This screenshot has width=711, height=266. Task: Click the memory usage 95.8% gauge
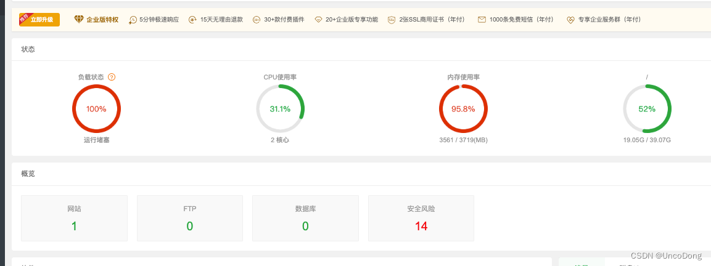click(464, 109)
